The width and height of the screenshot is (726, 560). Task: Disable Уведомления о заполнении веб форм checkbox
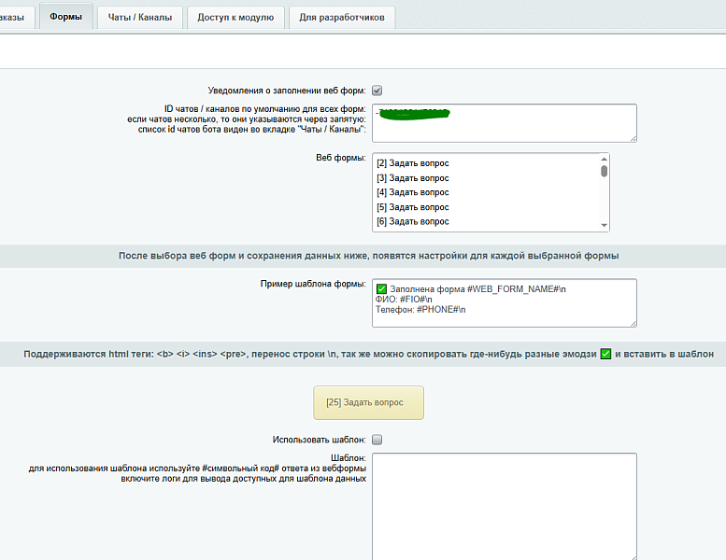(x=377, y=91)
